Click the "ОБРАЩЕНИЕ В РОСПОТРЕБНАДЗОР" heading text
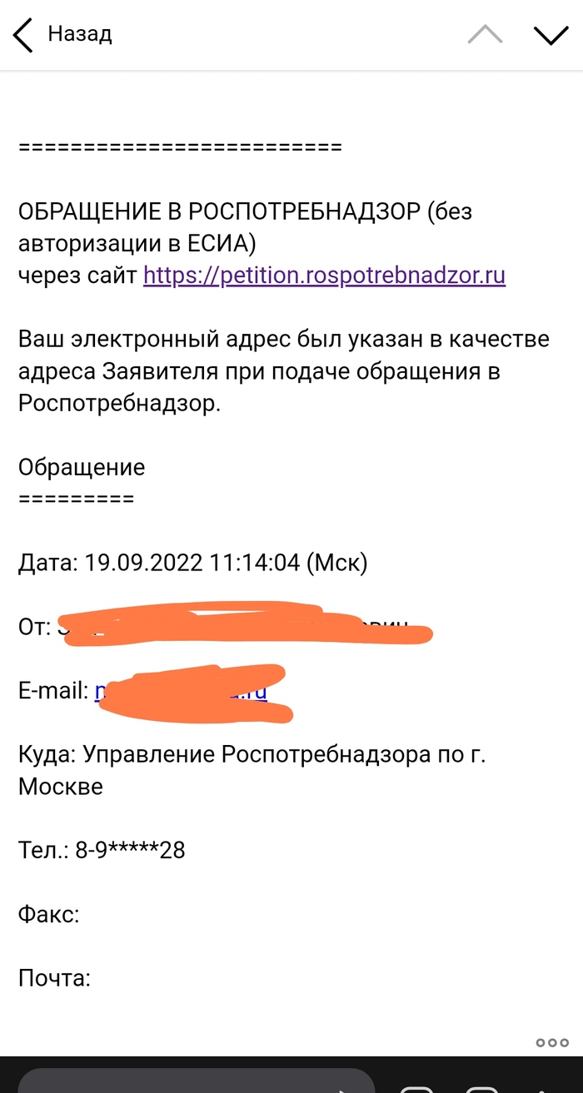 coord(219,211)
